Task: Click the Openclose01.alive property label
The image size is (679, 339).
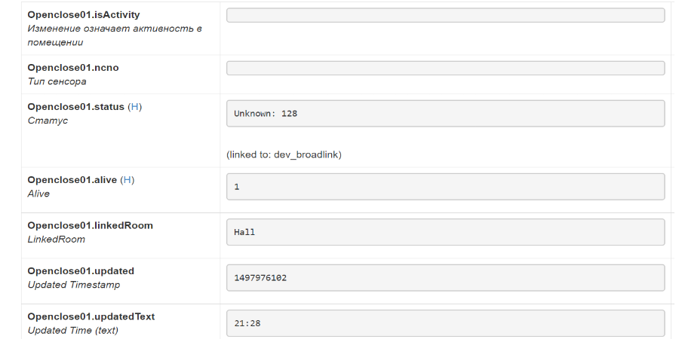Action: click(x=72, y=179)
